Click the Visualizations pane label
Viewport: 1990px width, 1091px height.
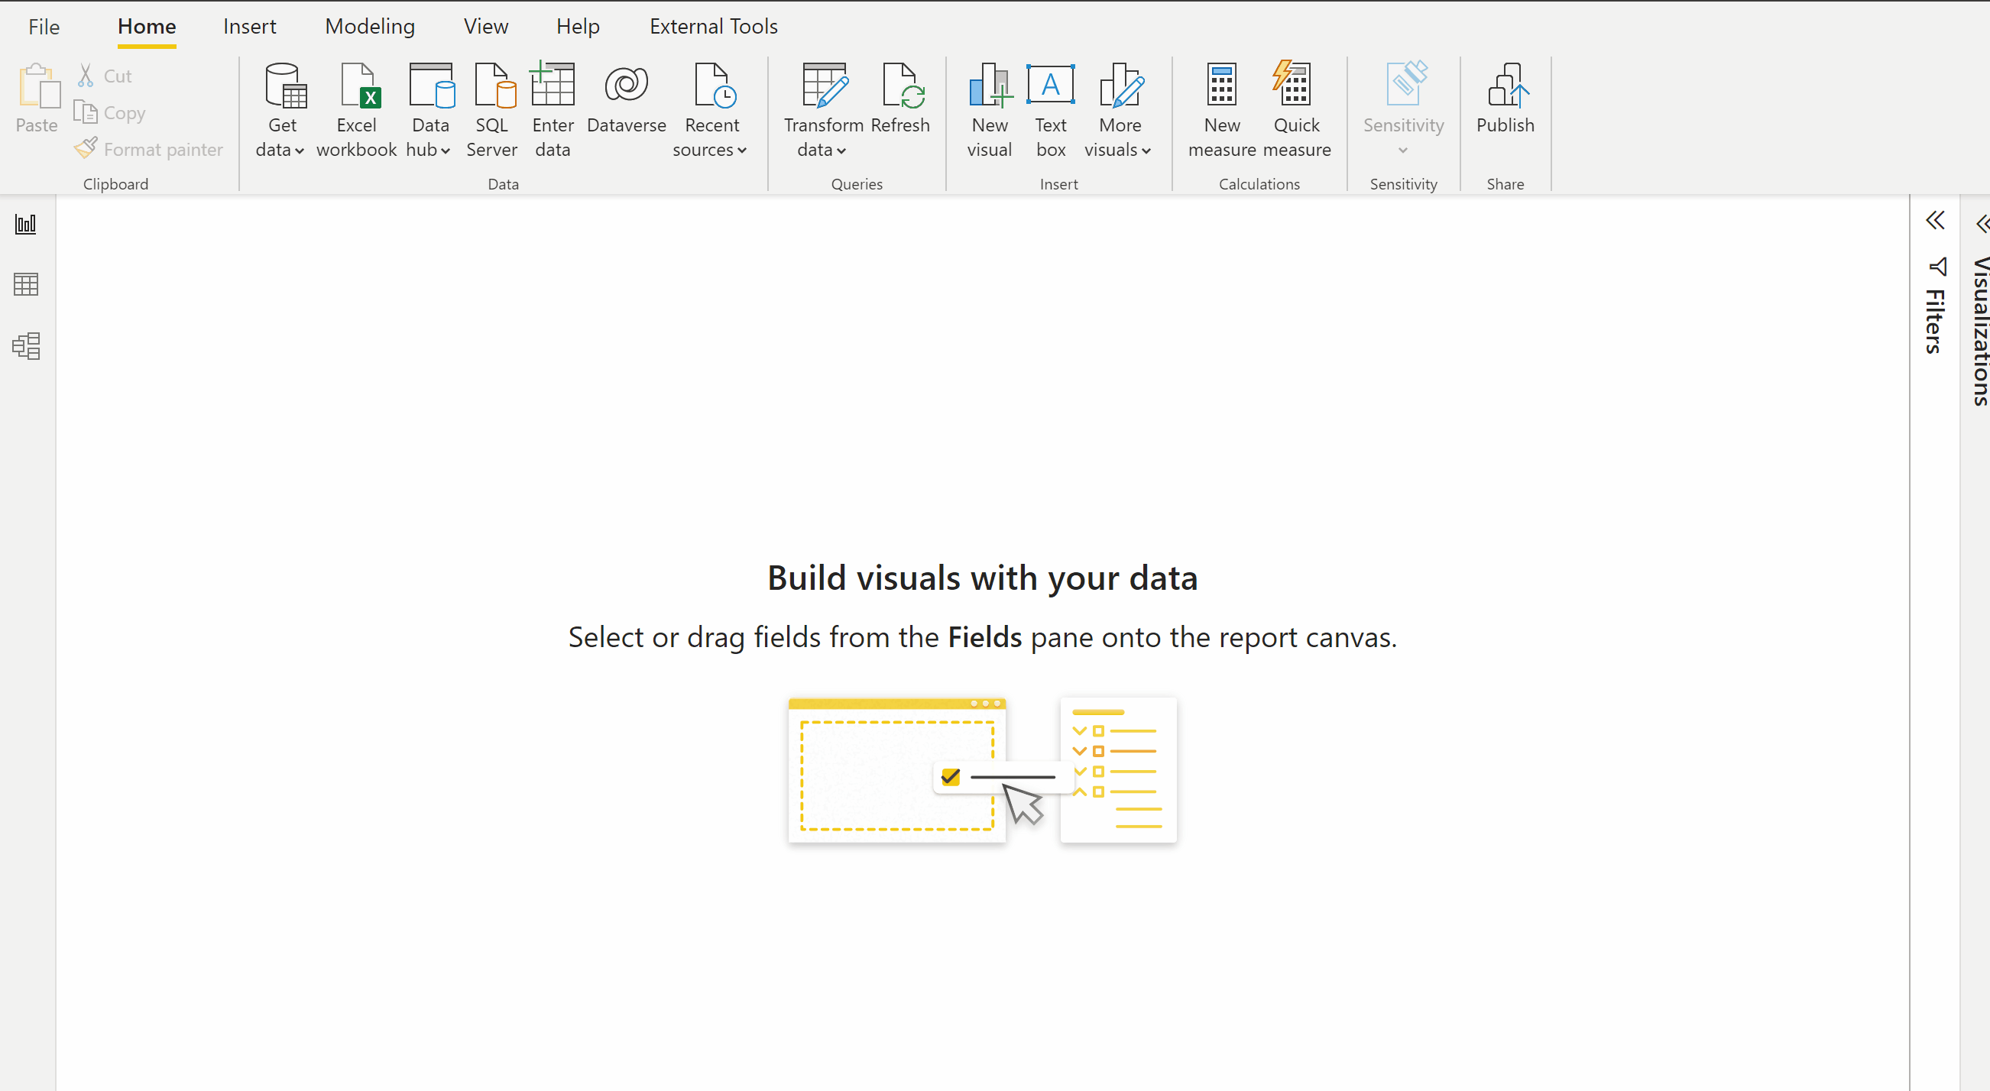pyautogui.click(x=1980, y=331)
